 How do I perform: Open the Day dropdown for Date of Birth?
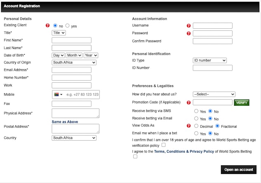pyautogui.click(x=58, y=55)
